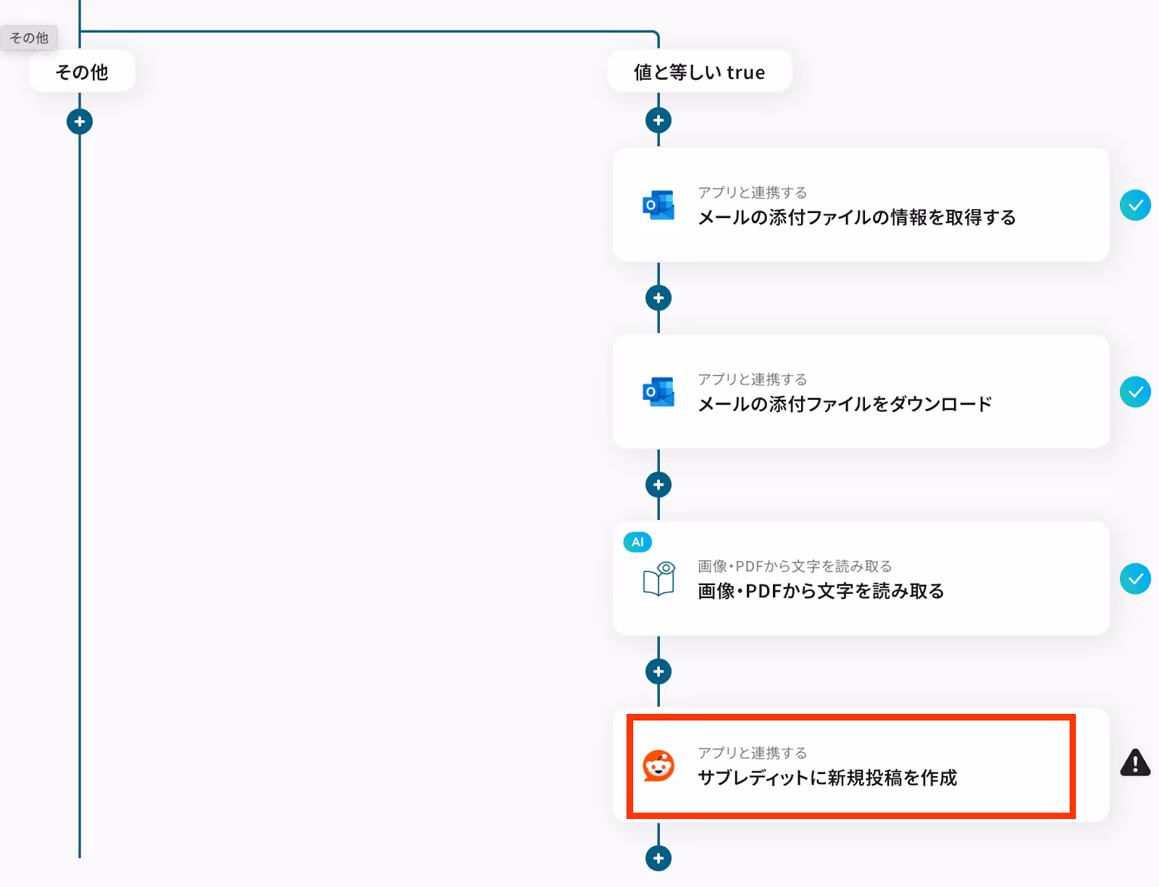Click plus button below 値と等しい true label
Screen dimensions: 1159x887
point(658,120)
